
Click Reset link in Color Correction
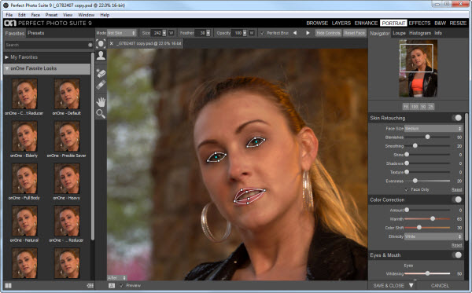[x=456, y=245]
